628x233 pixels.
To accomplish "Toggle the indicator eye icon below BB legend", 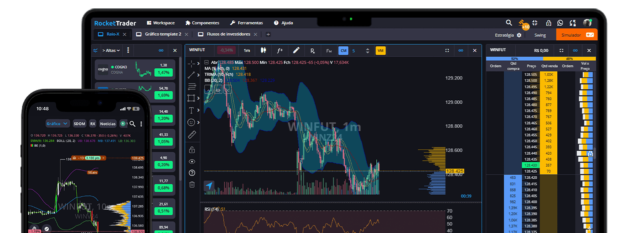I will [218, 90].
